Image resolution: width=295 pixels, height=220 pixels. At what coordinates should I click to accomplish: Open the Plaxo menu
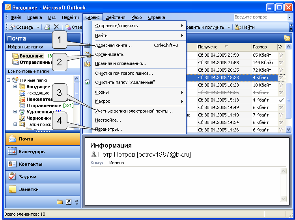(x=136, y=17)
